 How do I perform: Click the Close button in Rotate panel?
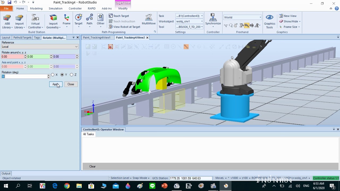click(71, 84)
